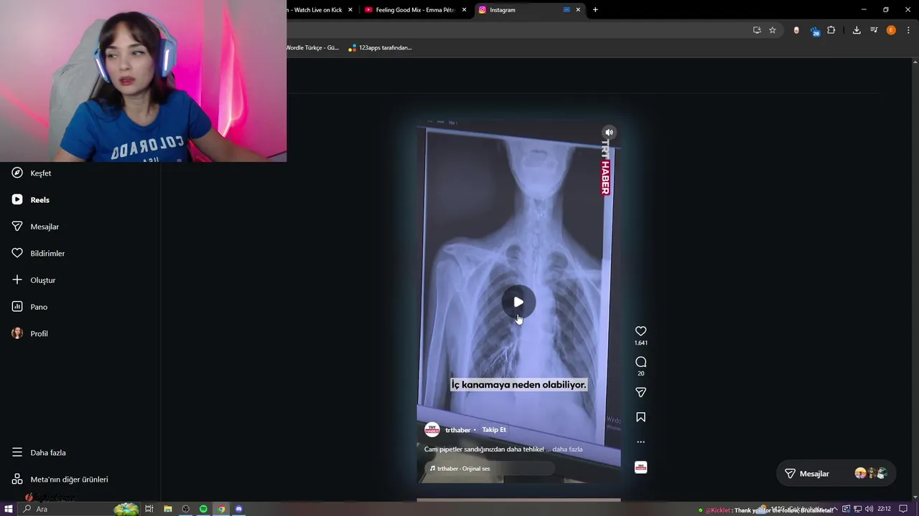919x516 pixels.
Task: Click the install app icon in address bar
Action: 757,30
